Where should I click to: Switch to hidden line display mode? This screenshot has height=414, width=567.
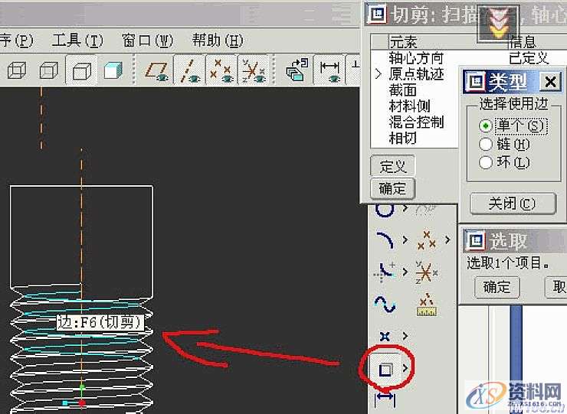point(49,70)
